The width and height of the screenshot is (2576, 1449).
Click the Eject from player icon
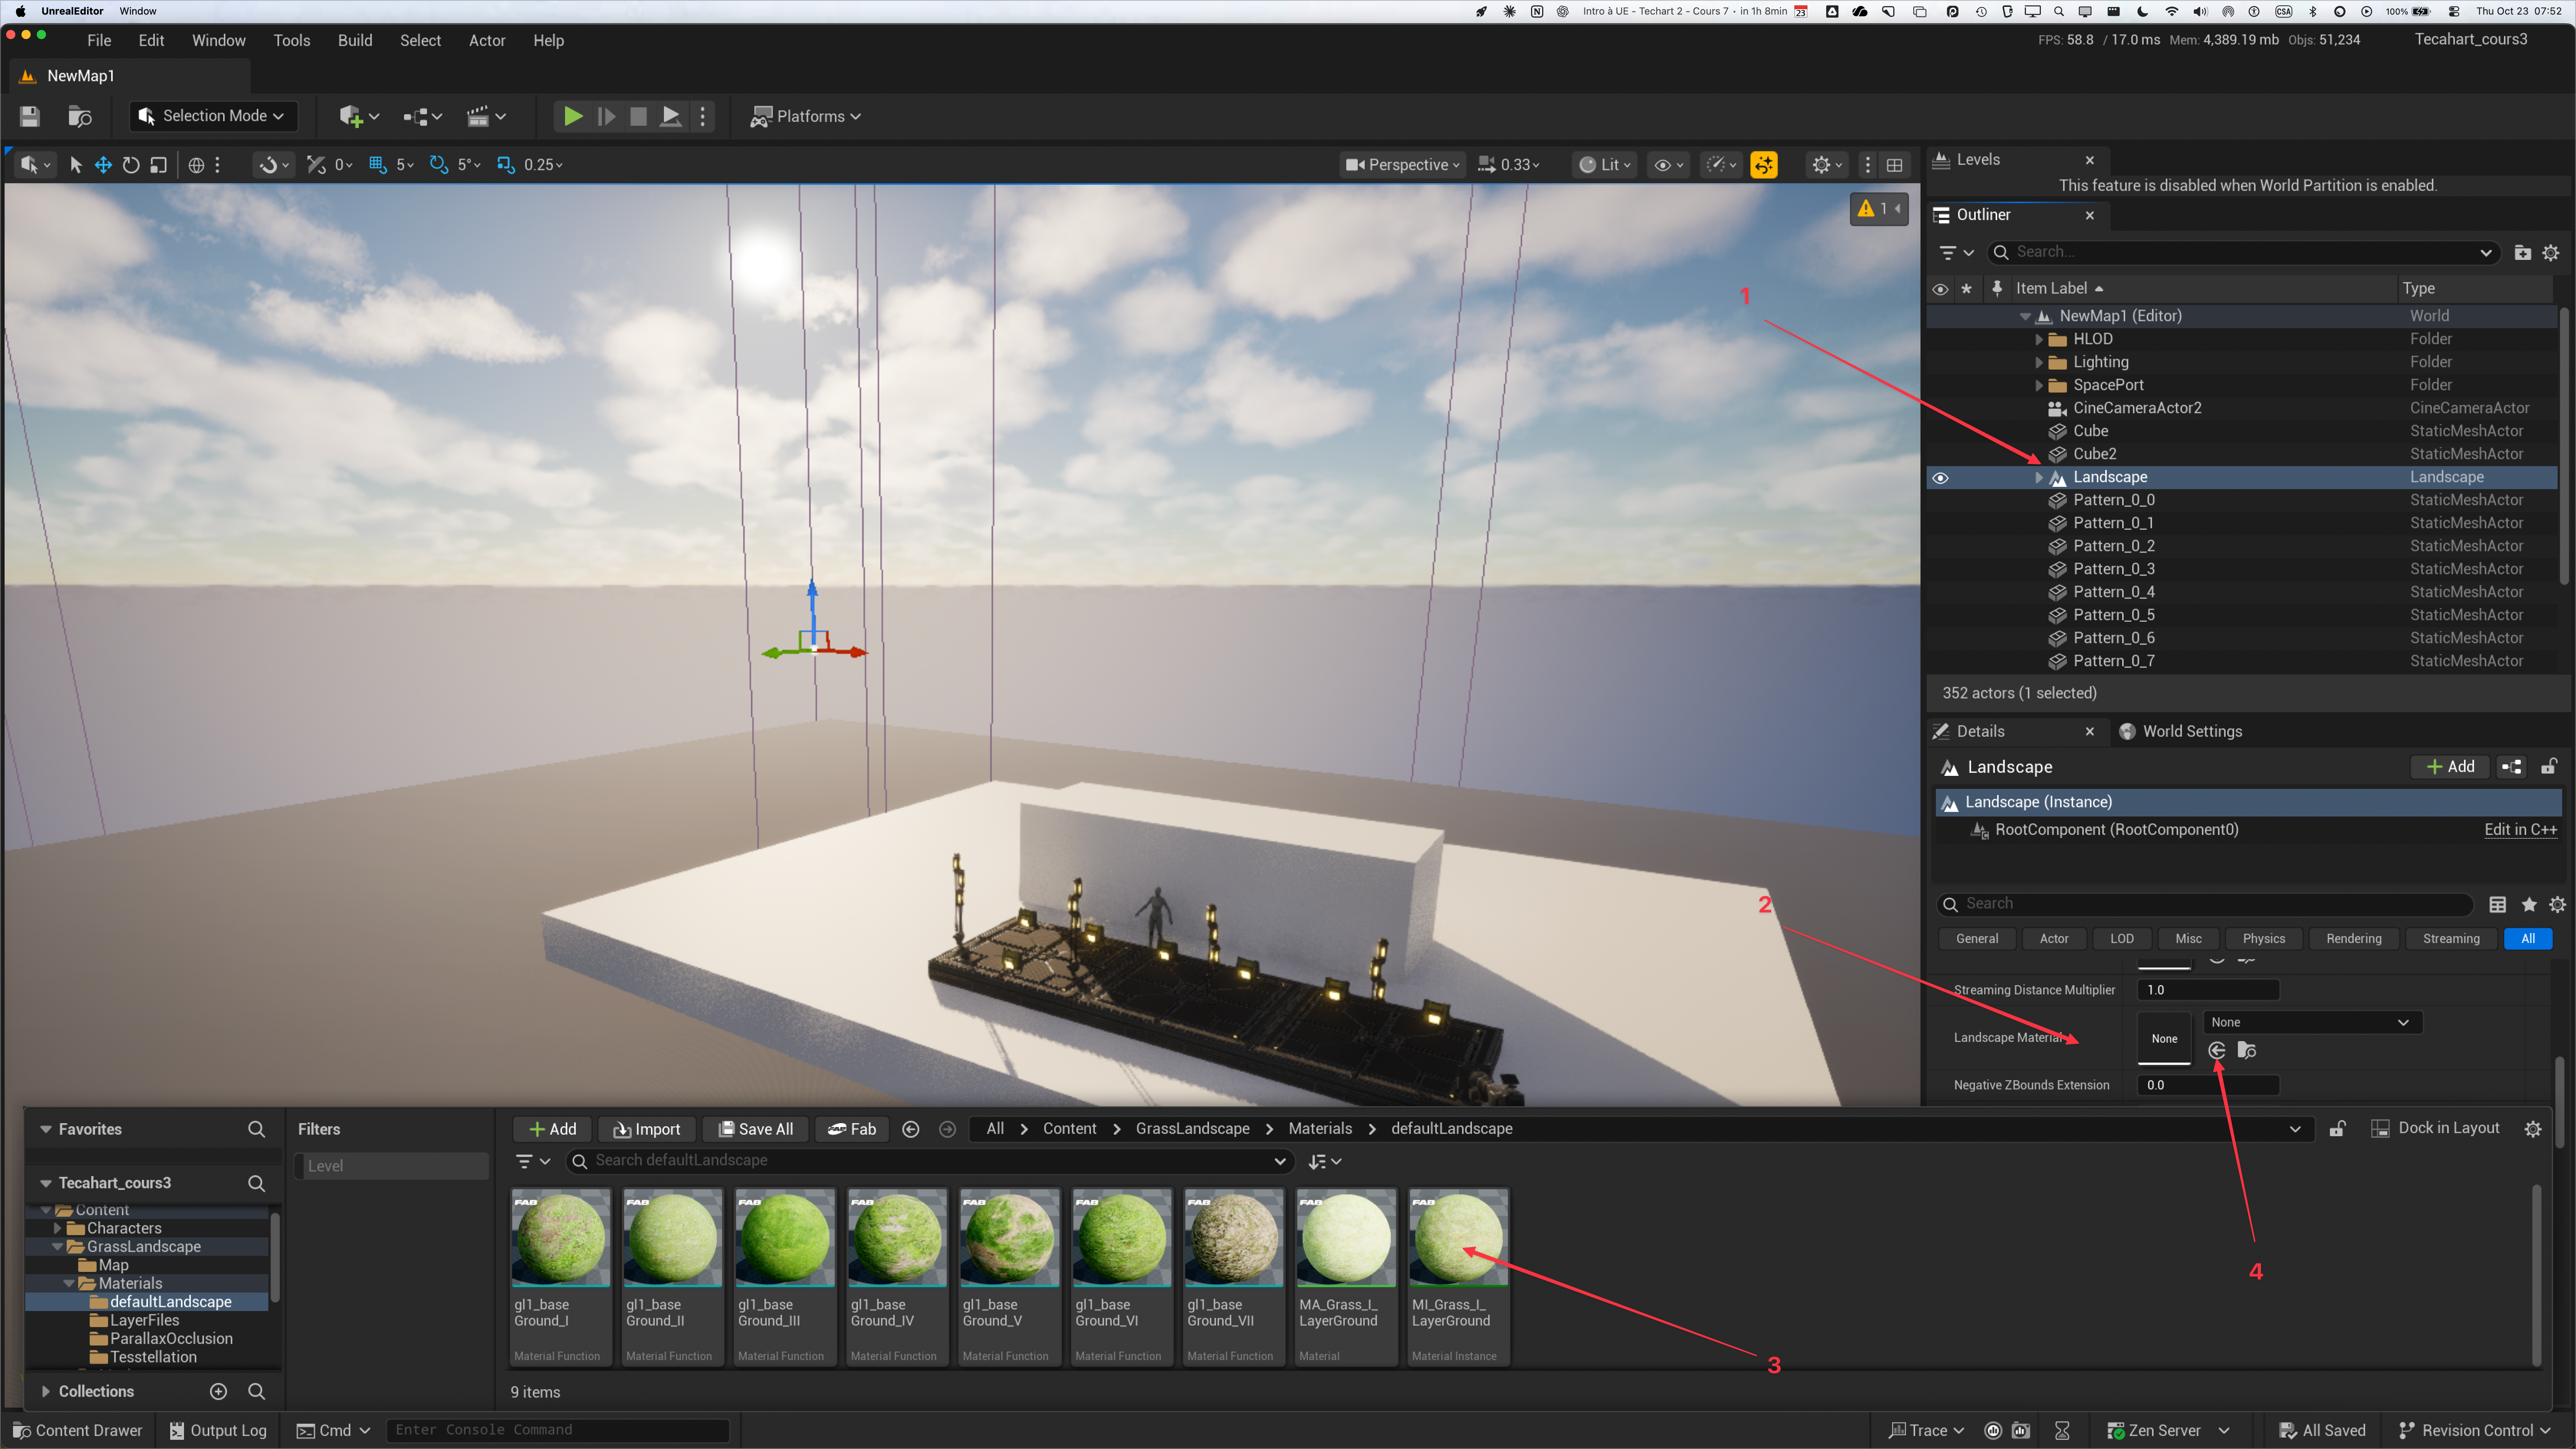(x=671, y=116)
